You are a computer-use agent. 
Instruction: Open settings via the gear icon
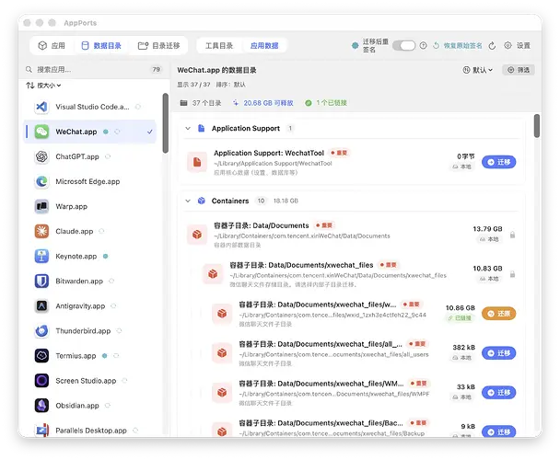coord(507,45)
